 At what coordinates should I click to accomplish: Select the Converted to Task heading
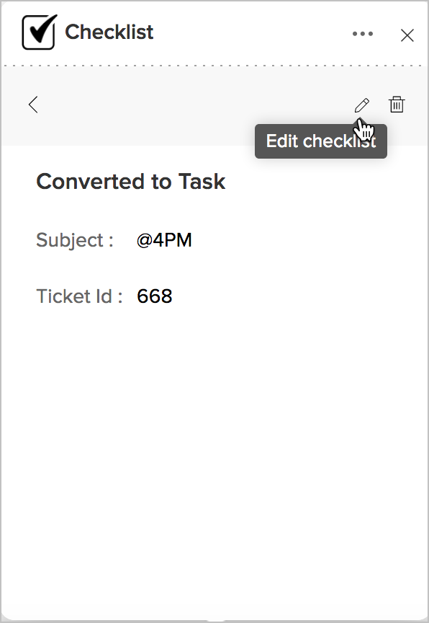[131, 182]
